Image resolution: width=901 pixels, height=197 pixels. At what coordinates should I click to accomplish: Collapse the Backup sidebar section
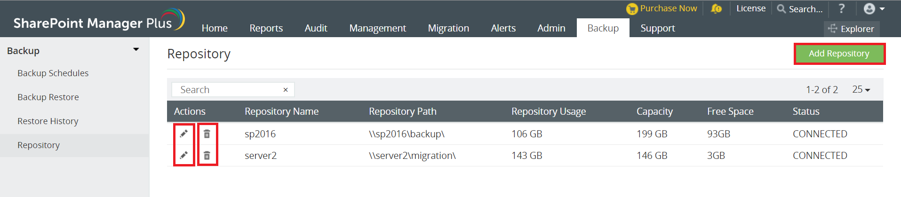(x=136, y=50)
